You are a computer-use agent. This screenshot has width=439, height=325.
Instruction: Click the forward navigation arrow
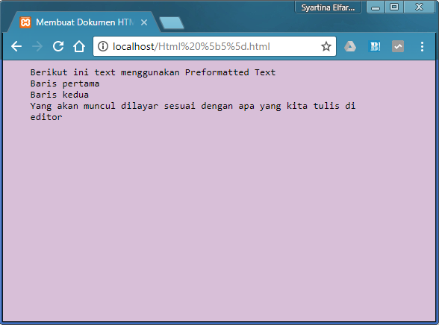point(37,46)
